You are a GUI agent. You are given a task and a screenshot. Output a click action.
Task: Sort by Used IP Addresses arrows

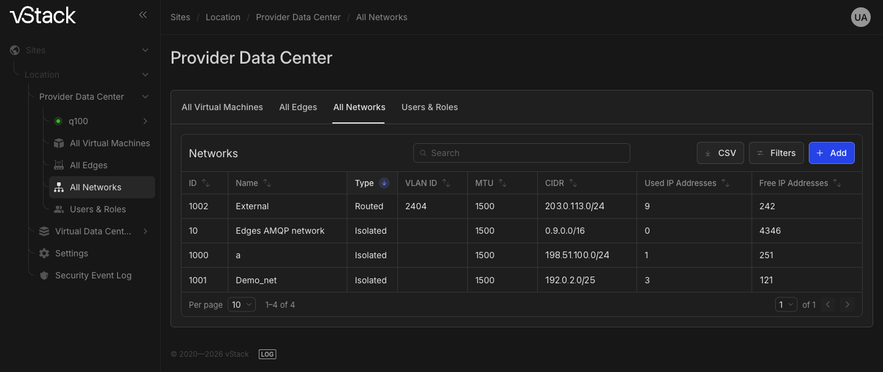tap(725, 183)
